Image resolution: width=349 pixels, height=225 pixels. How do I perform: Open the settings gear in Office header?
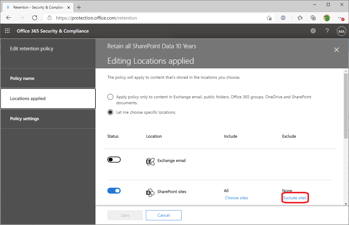[313, 31]
